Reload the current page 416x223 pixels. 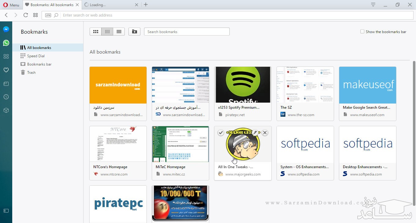point(26,15)
